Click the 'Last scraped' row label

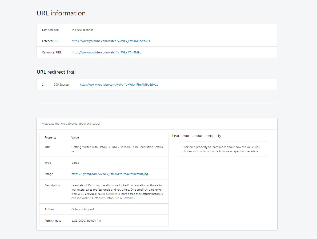(50, 30)
